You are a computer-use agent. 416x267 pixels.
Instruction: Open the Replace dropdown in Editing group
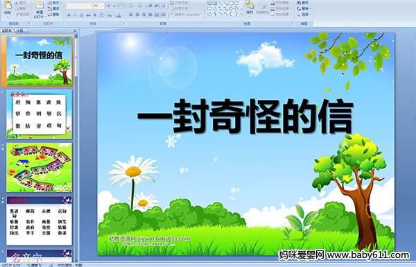click(x=304, y=8)
